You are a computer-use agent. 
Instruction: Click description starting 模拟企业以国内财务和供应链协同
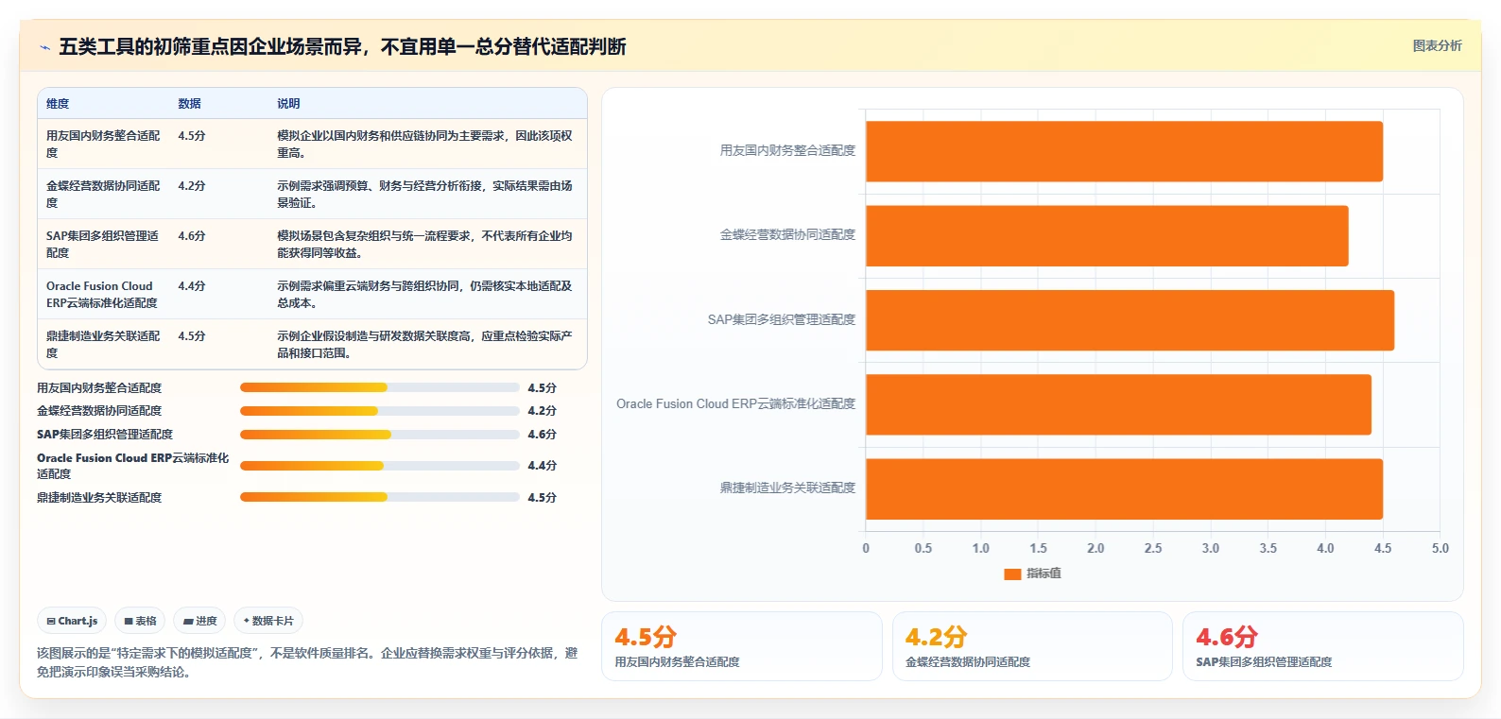click(x=424, y=144)
